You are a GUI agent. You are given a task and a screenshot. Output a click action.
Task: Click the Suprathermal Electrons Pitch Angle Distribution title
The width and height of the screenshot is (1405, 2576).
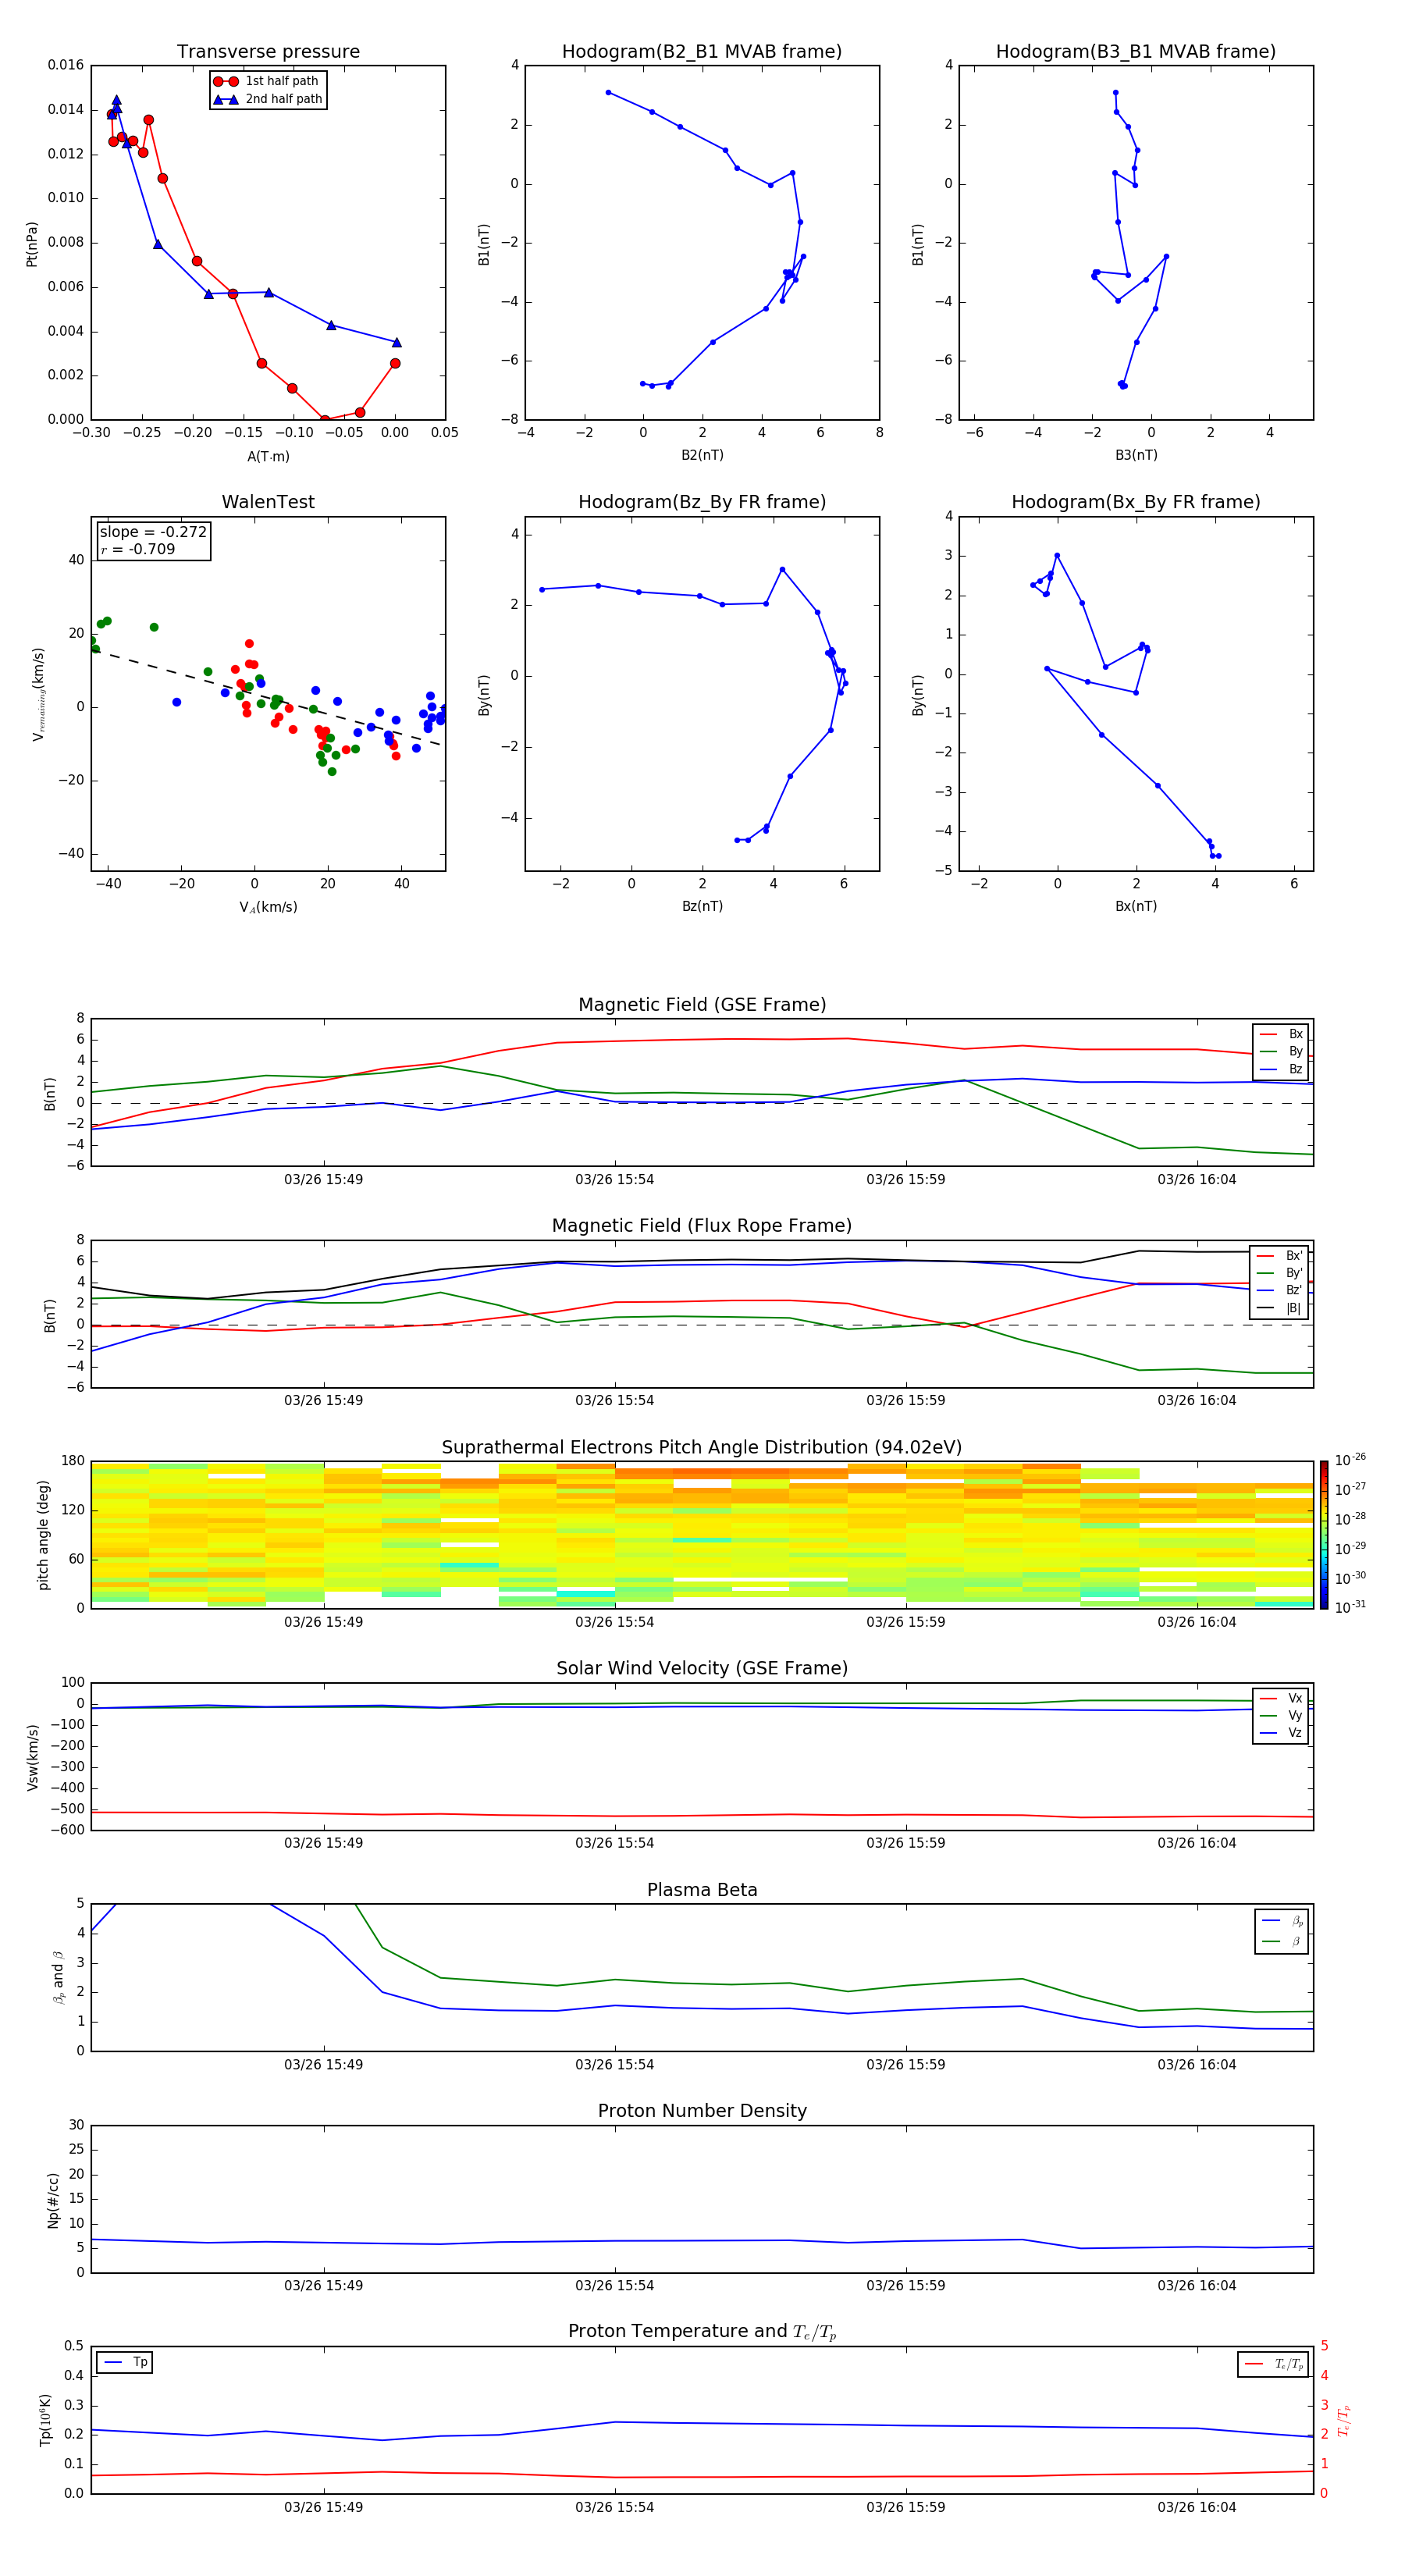point(702,1448)
